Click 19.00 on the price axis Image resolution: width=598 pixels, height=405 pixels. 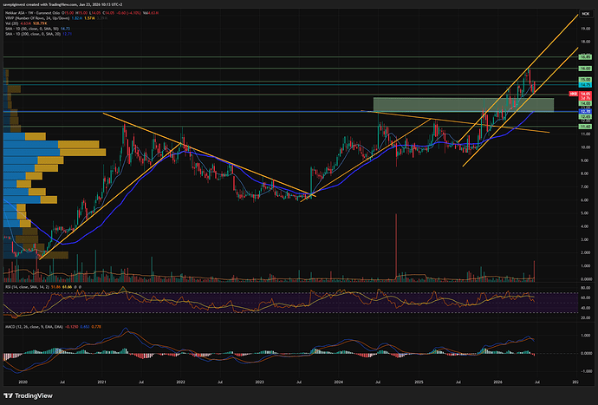coord(586,29)
